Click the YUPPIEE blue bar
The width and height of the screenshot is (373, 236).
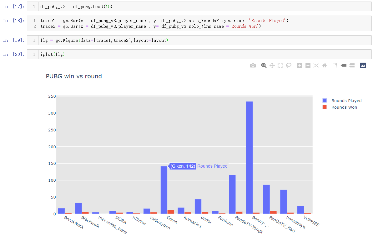coord(301,210)
